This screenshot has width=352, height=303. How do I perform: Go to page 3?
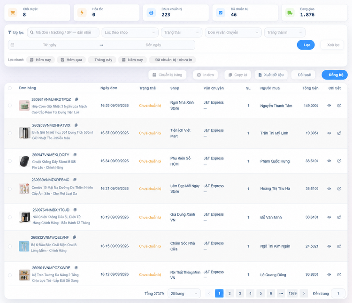240,293
